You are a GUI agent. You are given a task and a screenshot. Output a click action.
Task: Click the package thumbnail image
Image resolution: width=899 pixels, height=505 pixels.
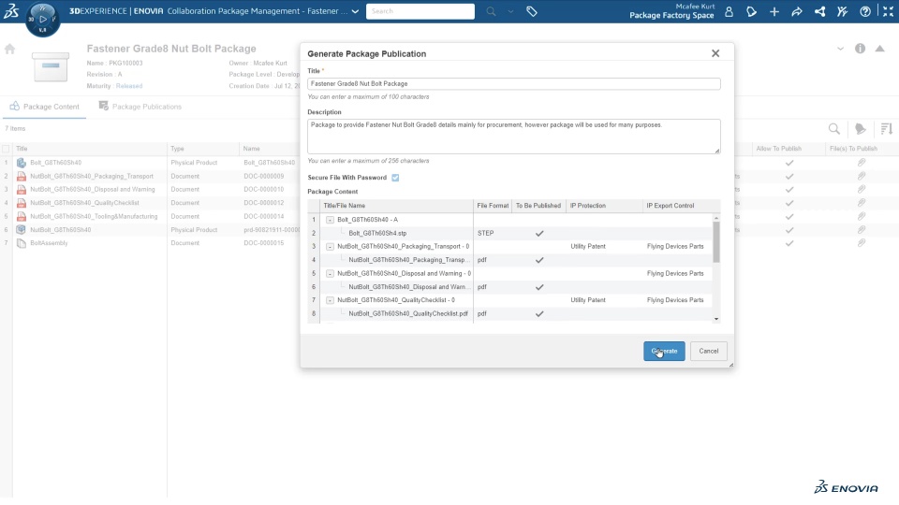[x=51, y=66]
